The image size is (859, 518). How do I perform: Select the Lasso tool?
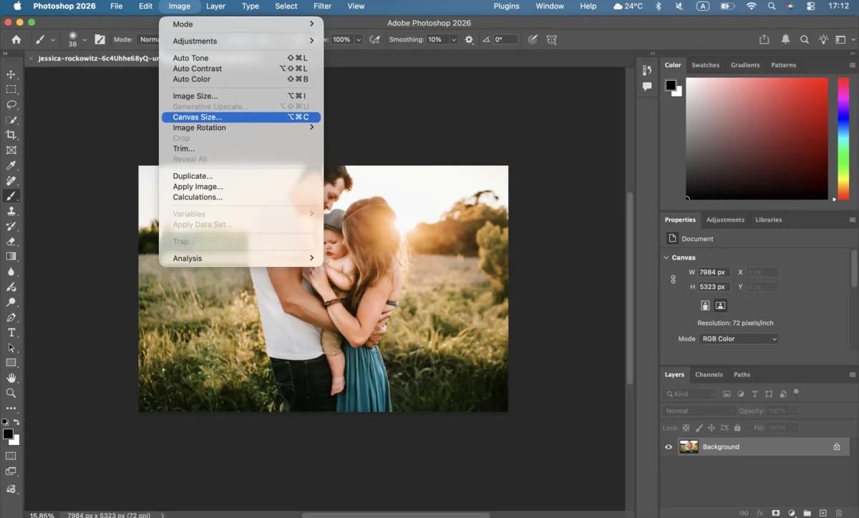[x=11, y=104]
